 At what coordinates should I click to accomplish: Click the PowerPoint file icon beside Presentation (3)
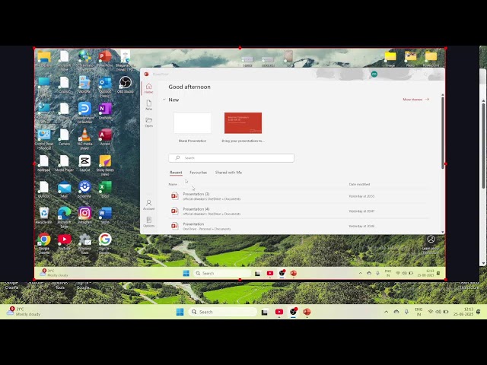click(175, 196)
